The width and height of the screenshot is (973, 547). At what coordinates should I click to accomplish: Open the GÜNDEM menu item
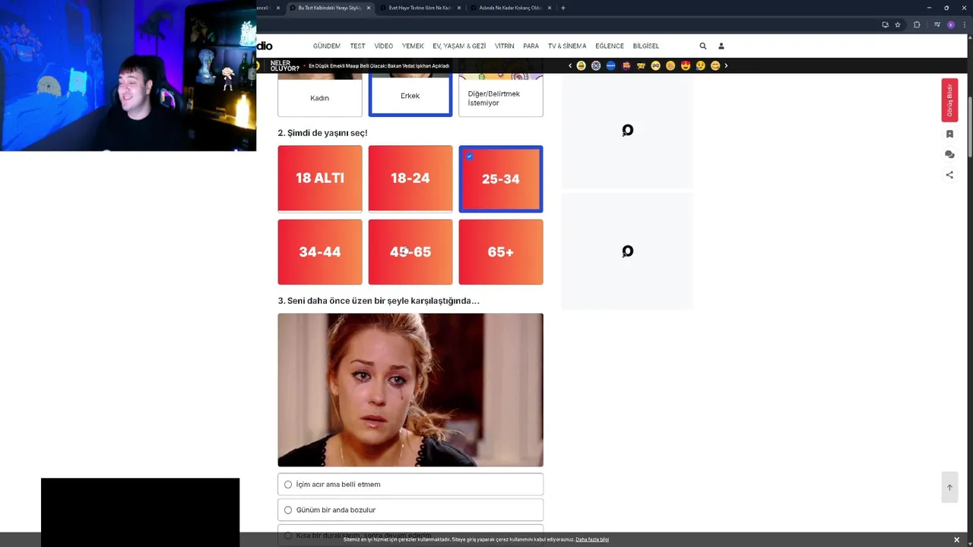pos(326,46)
